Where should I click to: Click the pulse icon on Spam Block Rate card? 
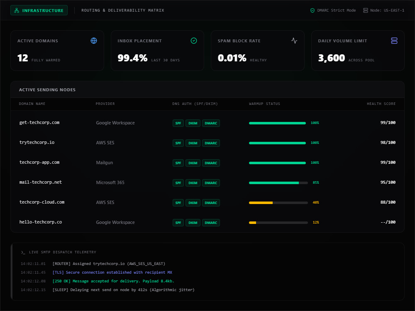294,41
